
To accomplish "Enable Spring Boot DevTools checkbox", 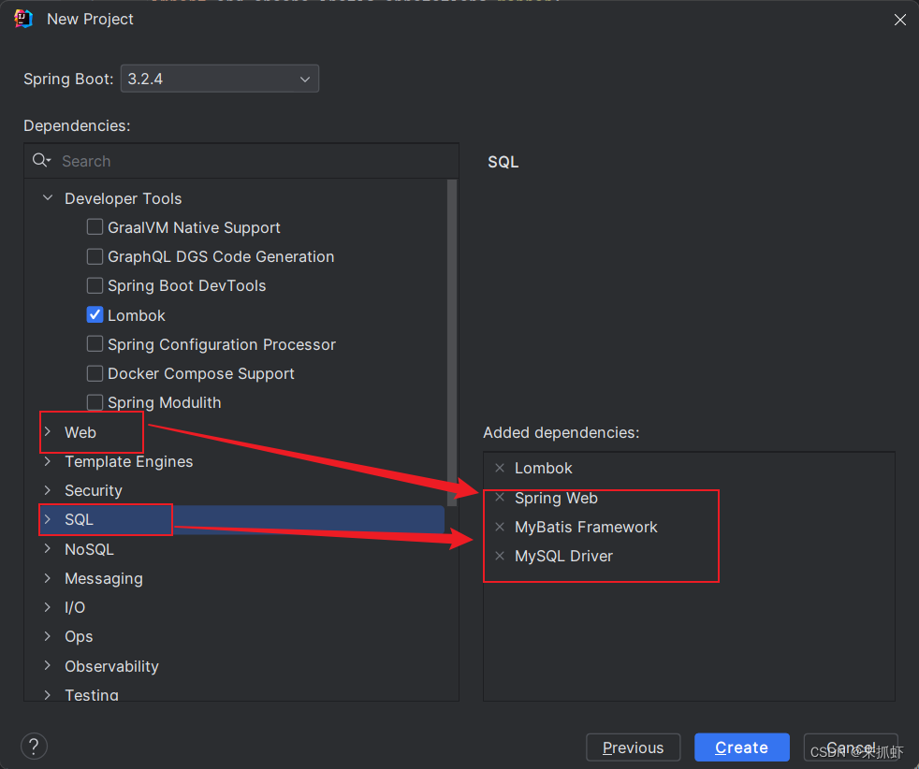I will click(x=95, y=285).
